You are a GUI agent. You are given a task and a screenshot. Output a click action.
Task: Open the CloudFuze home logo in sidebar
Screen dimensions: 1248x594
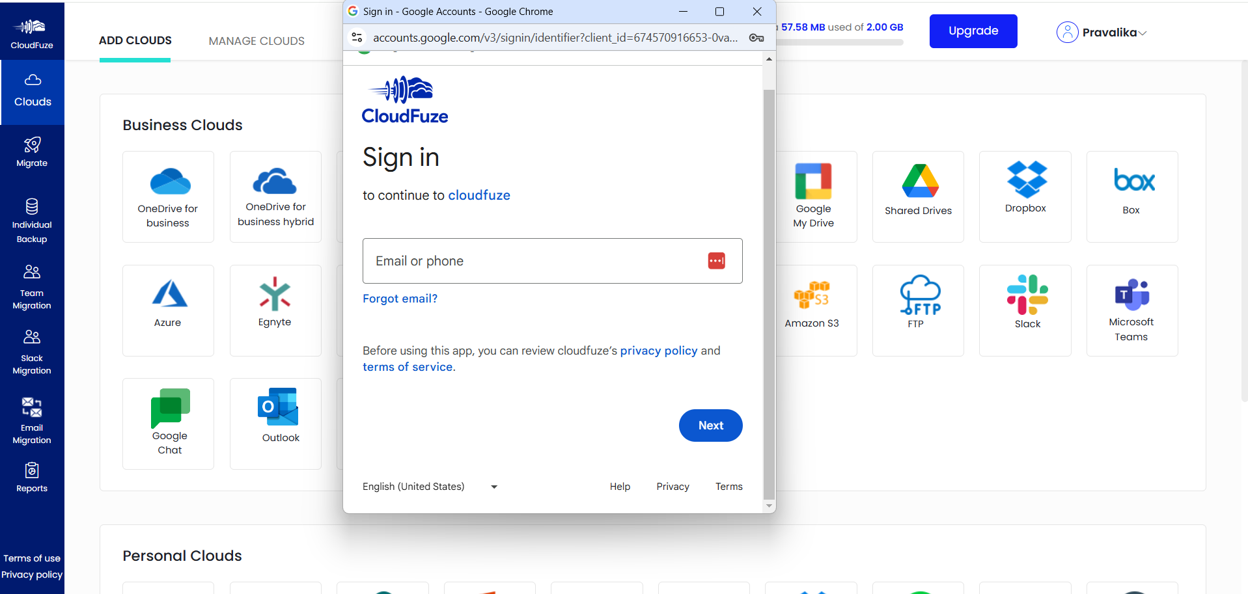[32, 33]
